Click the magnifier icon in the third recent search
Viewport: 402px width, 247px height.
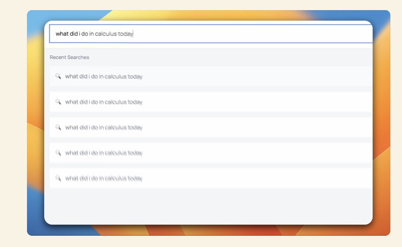click(x=58, y=128)
